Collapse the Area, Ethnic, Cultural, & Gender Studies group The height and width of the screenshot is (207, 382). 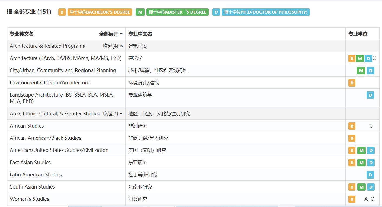pyautogui.click(x=113, y=113)
